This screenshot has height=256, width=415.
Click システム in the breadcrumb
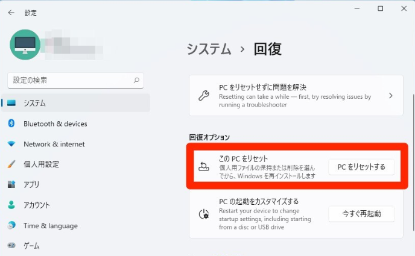(x=209, y=49)
